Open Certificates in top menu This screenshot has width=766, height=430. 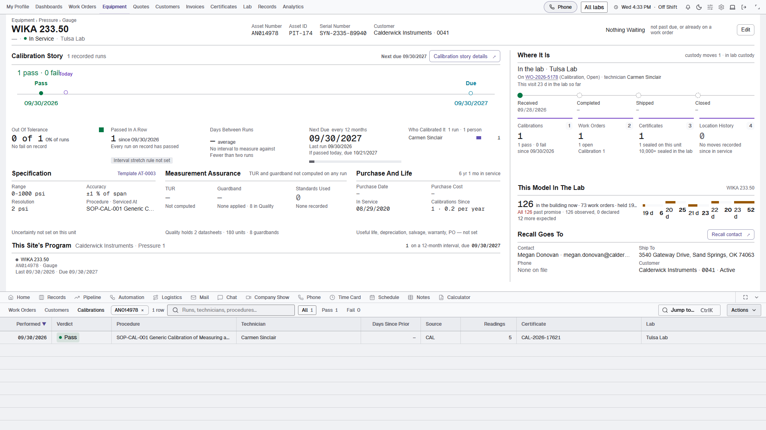[223, 7]
